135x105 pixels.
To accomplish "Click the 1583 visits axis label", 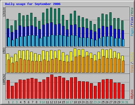I will coord(4,51).
